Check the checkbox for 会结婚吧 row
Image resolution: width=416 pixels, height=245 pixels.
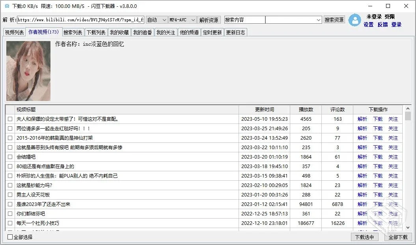tap(10, 157)
